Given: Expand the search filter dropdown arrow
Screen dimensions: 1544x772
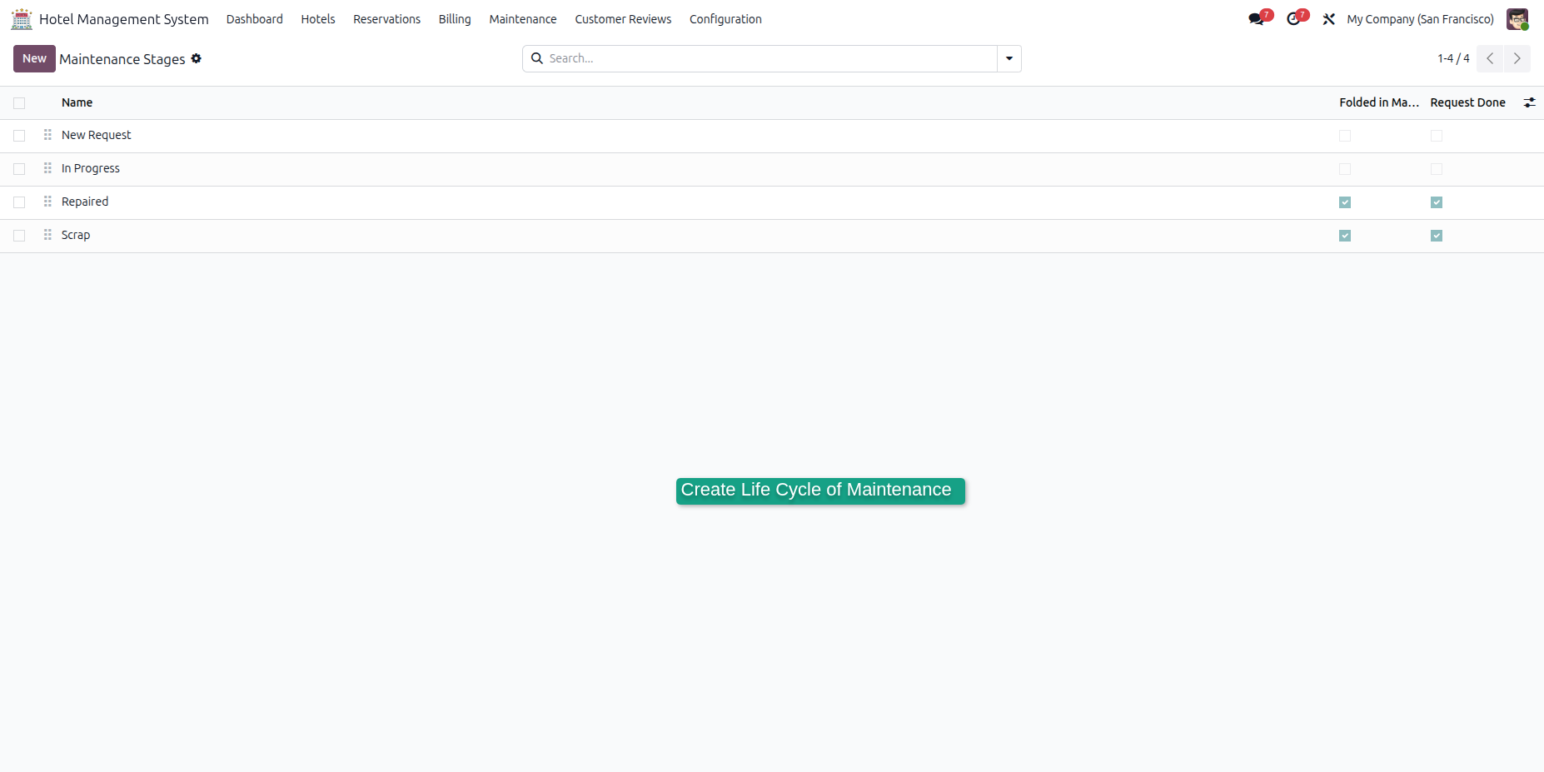Looking at the screenshot, I should coord(1009,58).
